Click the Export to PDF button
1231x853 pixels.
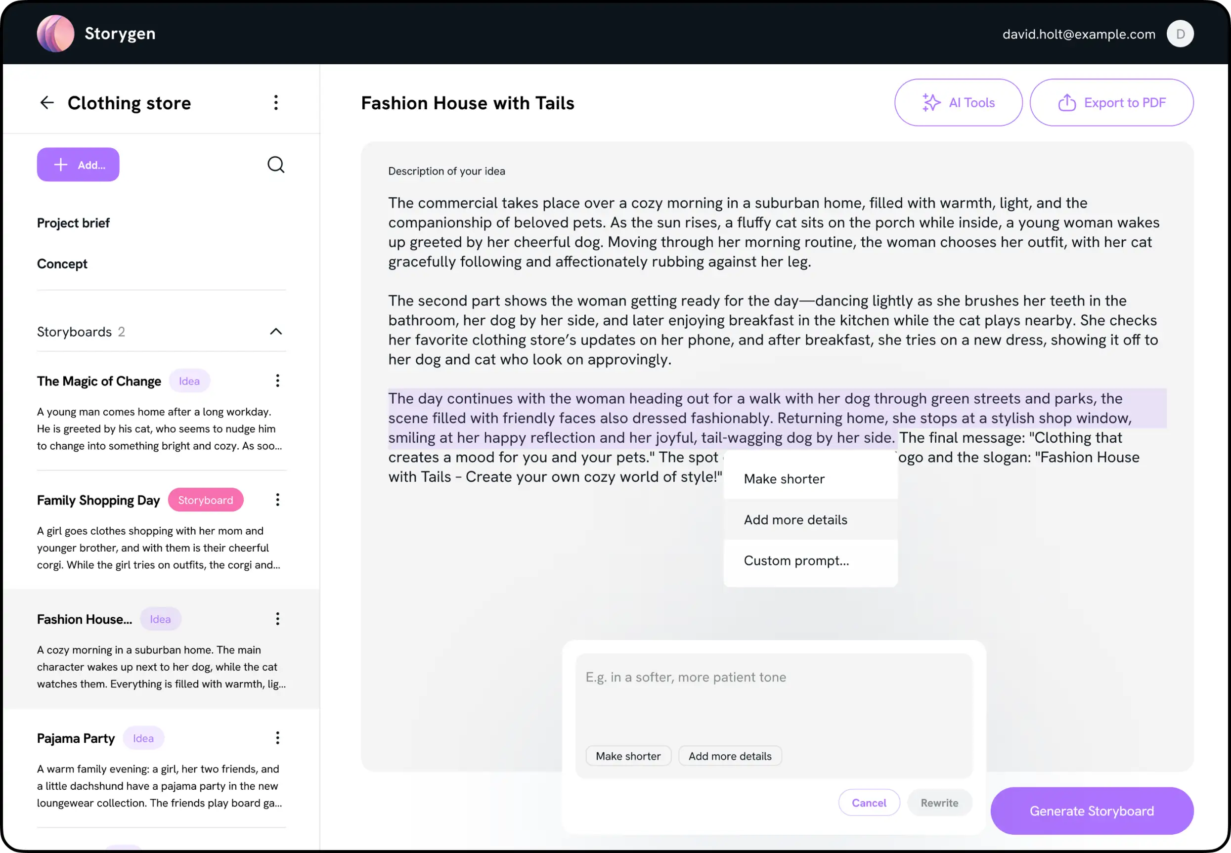point(1111,103)
